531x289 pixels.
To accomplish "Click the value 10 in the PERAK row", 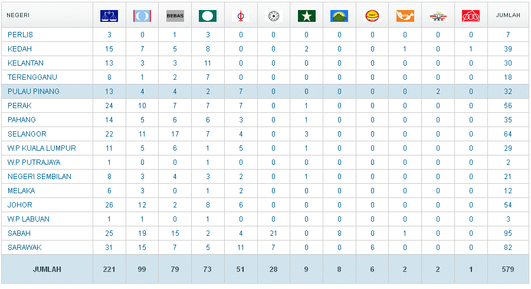I will pos(142,106).
